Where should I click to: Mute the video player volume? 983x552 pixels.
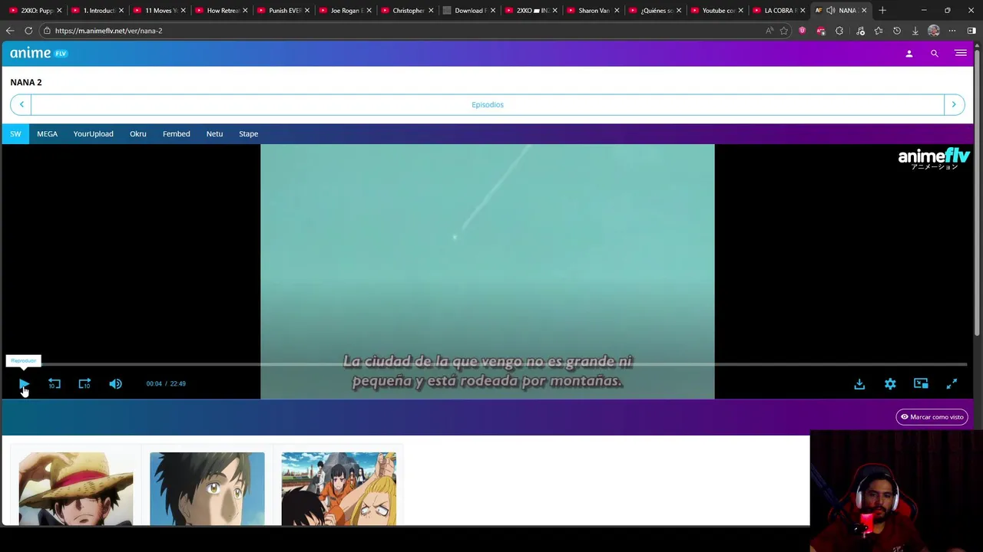pos(115,383)
